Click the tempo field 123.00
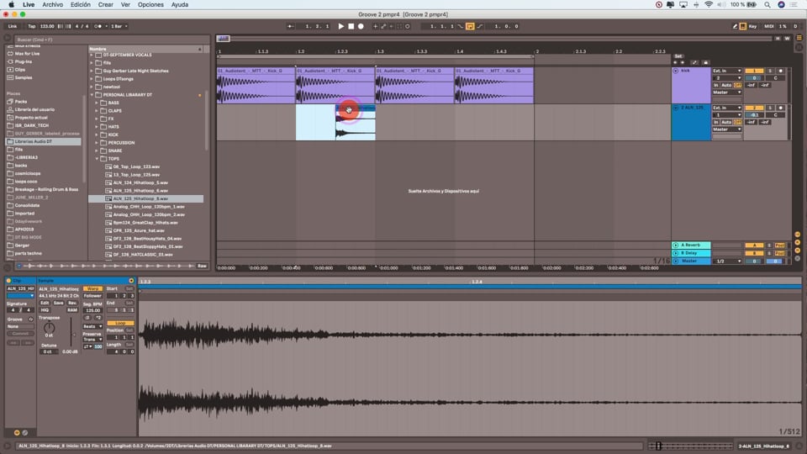 [x=47, y=26]
